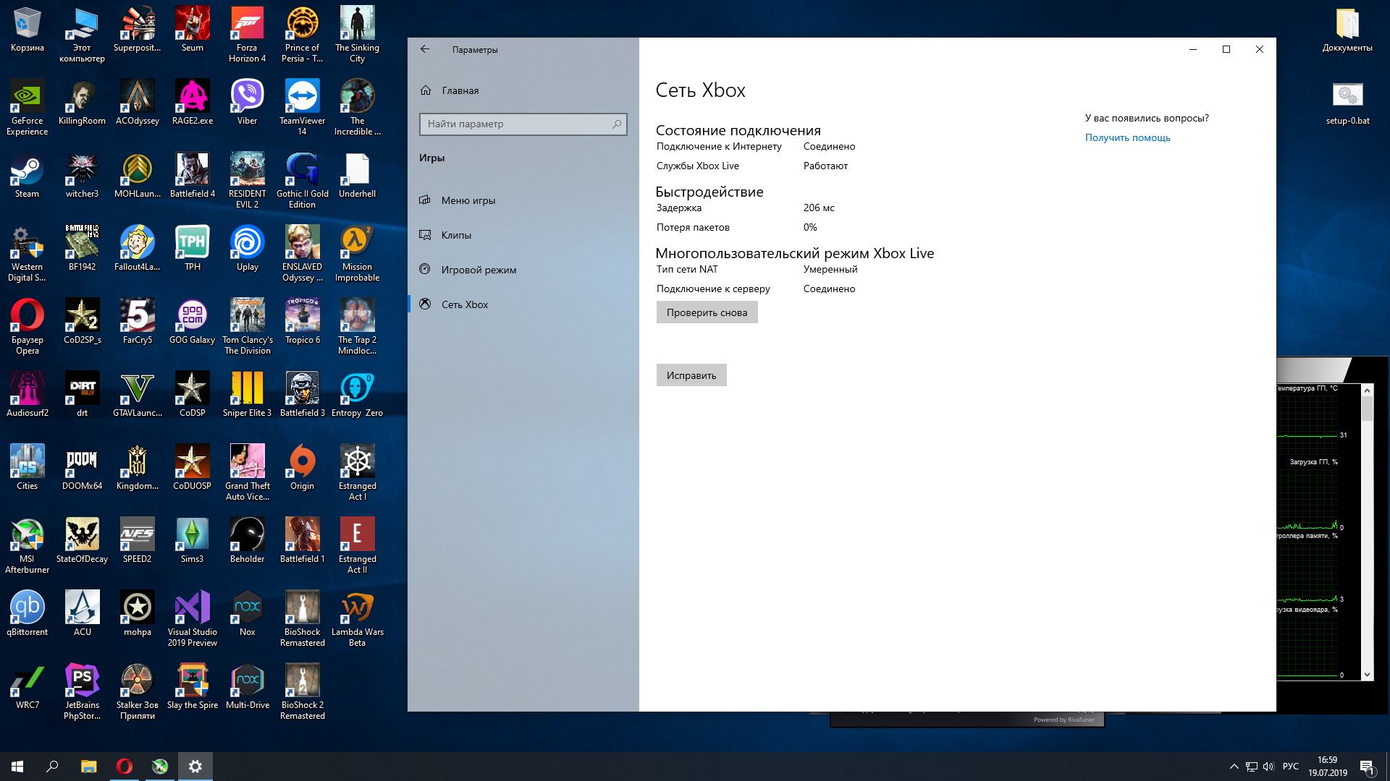Click the Windows Start button
This screenshot has height=781, width=1390.
tap(17, 766)
